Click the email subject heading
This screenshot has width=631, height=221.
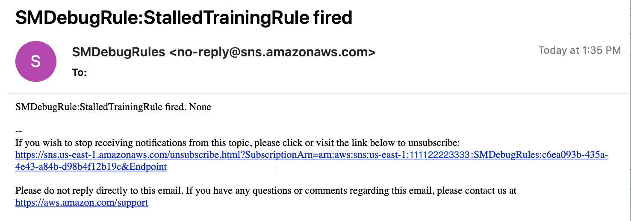pyautogui.click(x=184, y=17)
